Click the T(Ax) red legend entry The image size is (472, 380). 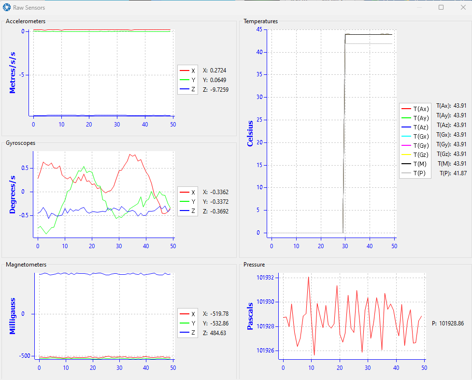tap(409, 109)
